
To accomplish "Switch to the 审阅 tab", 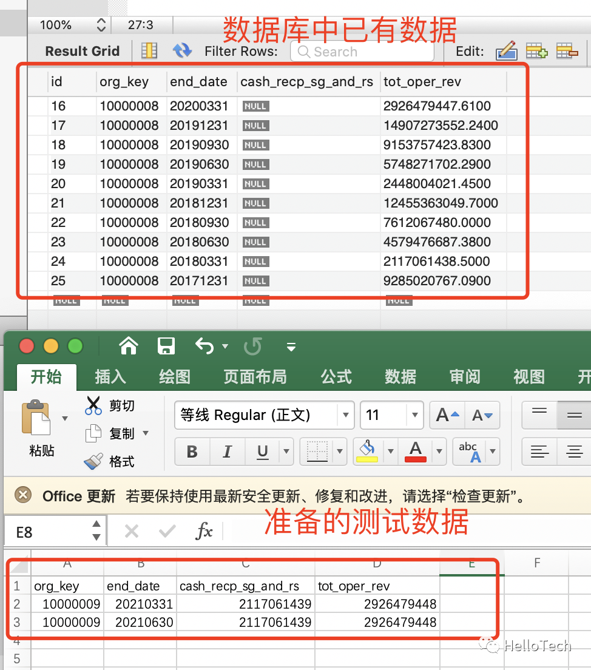I will (465, 377).
